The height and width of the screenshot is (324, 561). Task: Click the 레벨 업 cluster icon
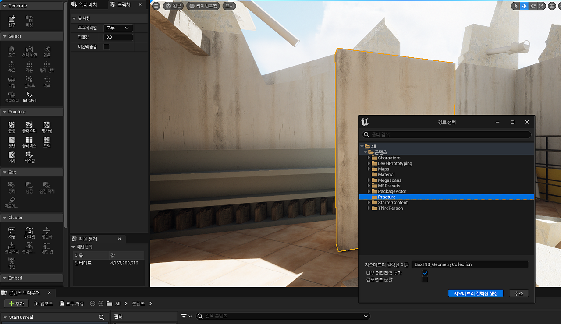point(47,247)
